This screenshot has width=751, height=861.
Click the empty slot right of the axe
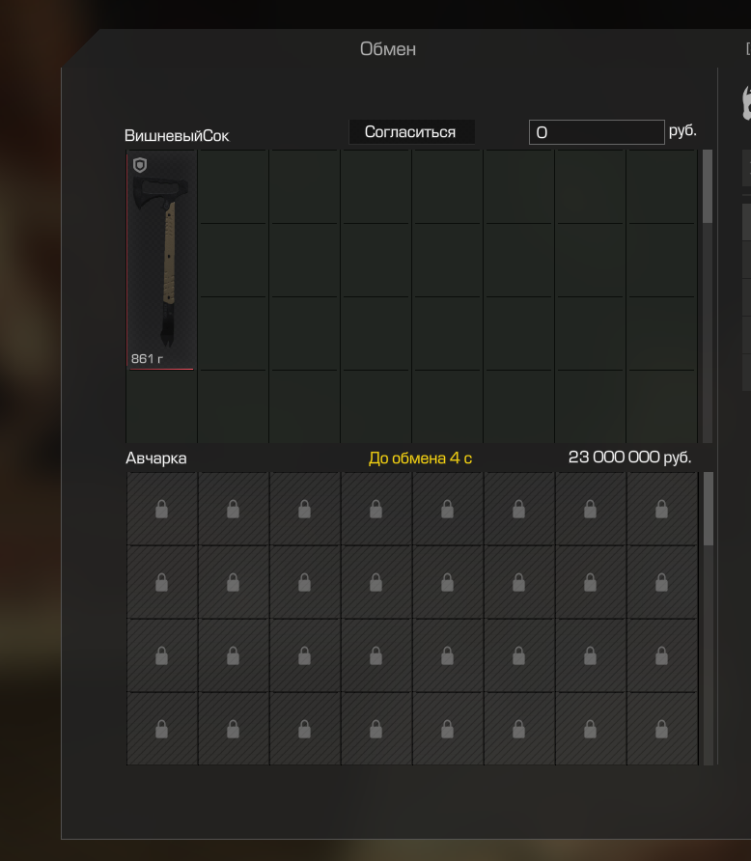[234, 186]
